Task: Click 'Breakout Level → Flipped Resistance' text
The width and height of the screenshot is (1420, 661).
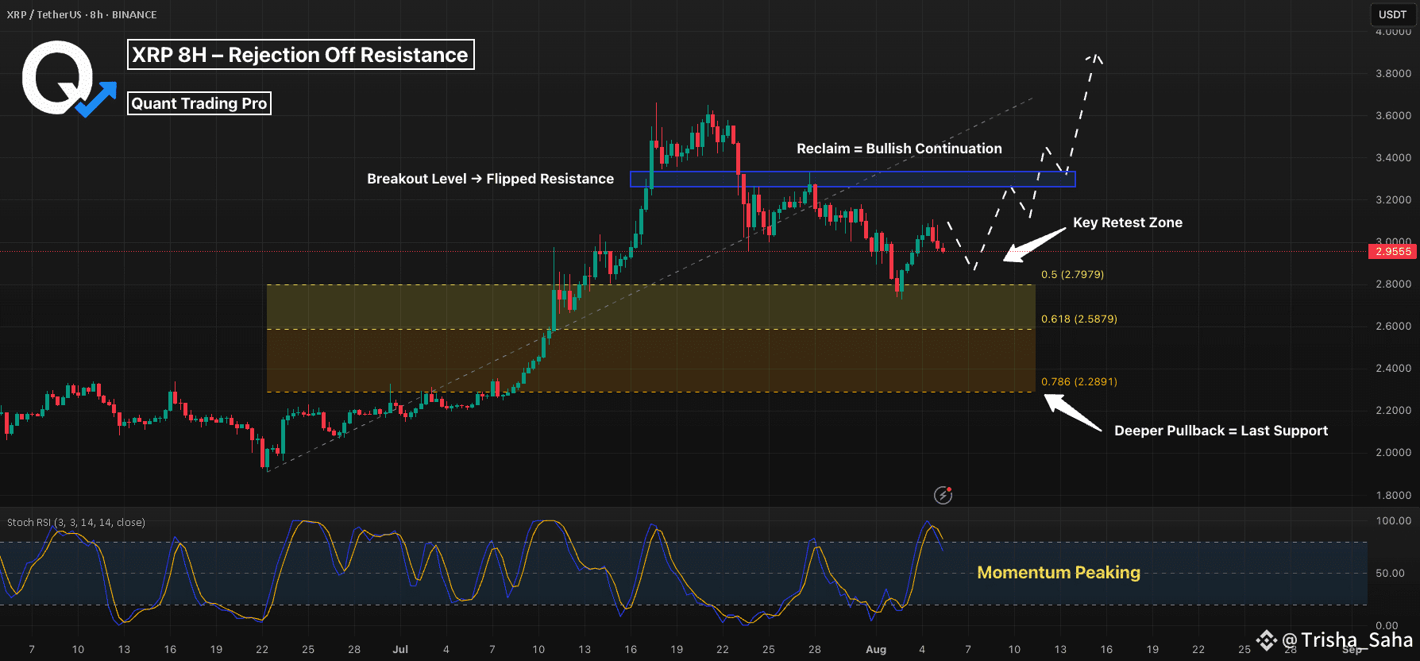Action: point(490,179)
